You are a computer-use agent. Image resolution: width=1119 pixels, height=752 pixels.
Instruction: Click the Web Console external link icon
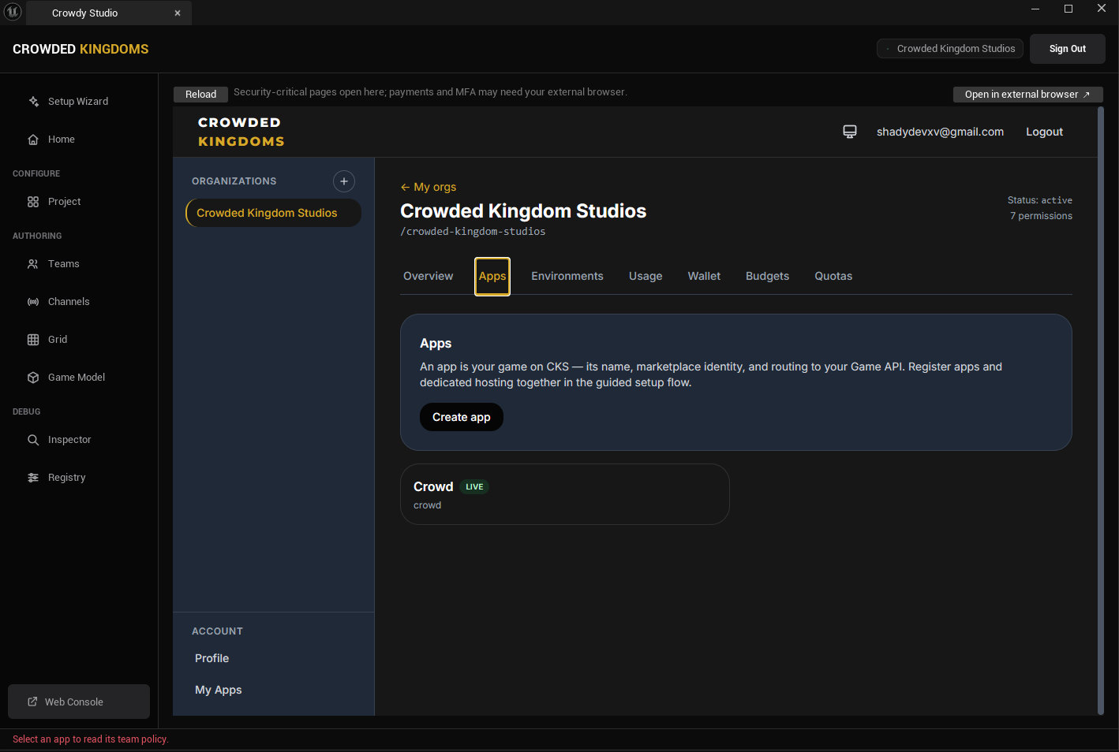[32, 702]
